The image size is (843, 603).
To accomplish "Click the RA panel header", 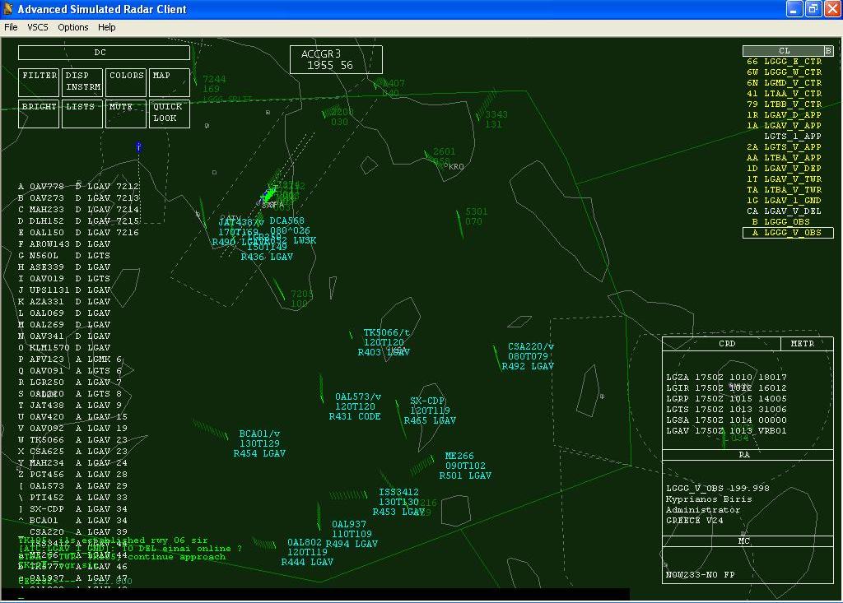I will [748, 455].
